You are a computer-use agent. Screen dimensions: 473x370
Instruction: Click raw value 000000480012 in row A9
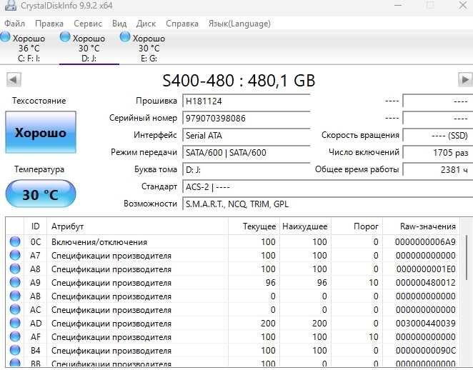tap(426, 283)
